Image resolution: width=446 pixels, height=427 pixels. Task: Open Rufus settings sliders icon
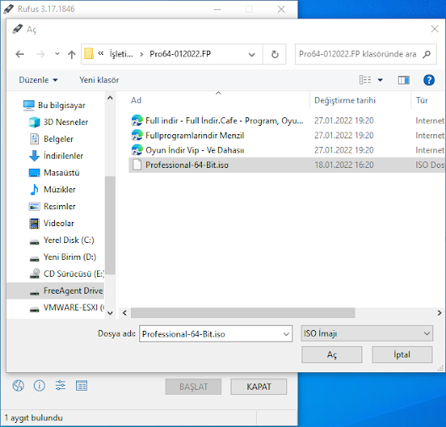[60, 386]
